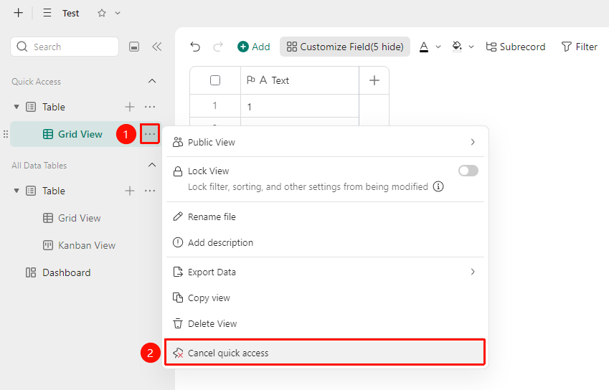Open Public View submenu

click(x=325, y=142)
